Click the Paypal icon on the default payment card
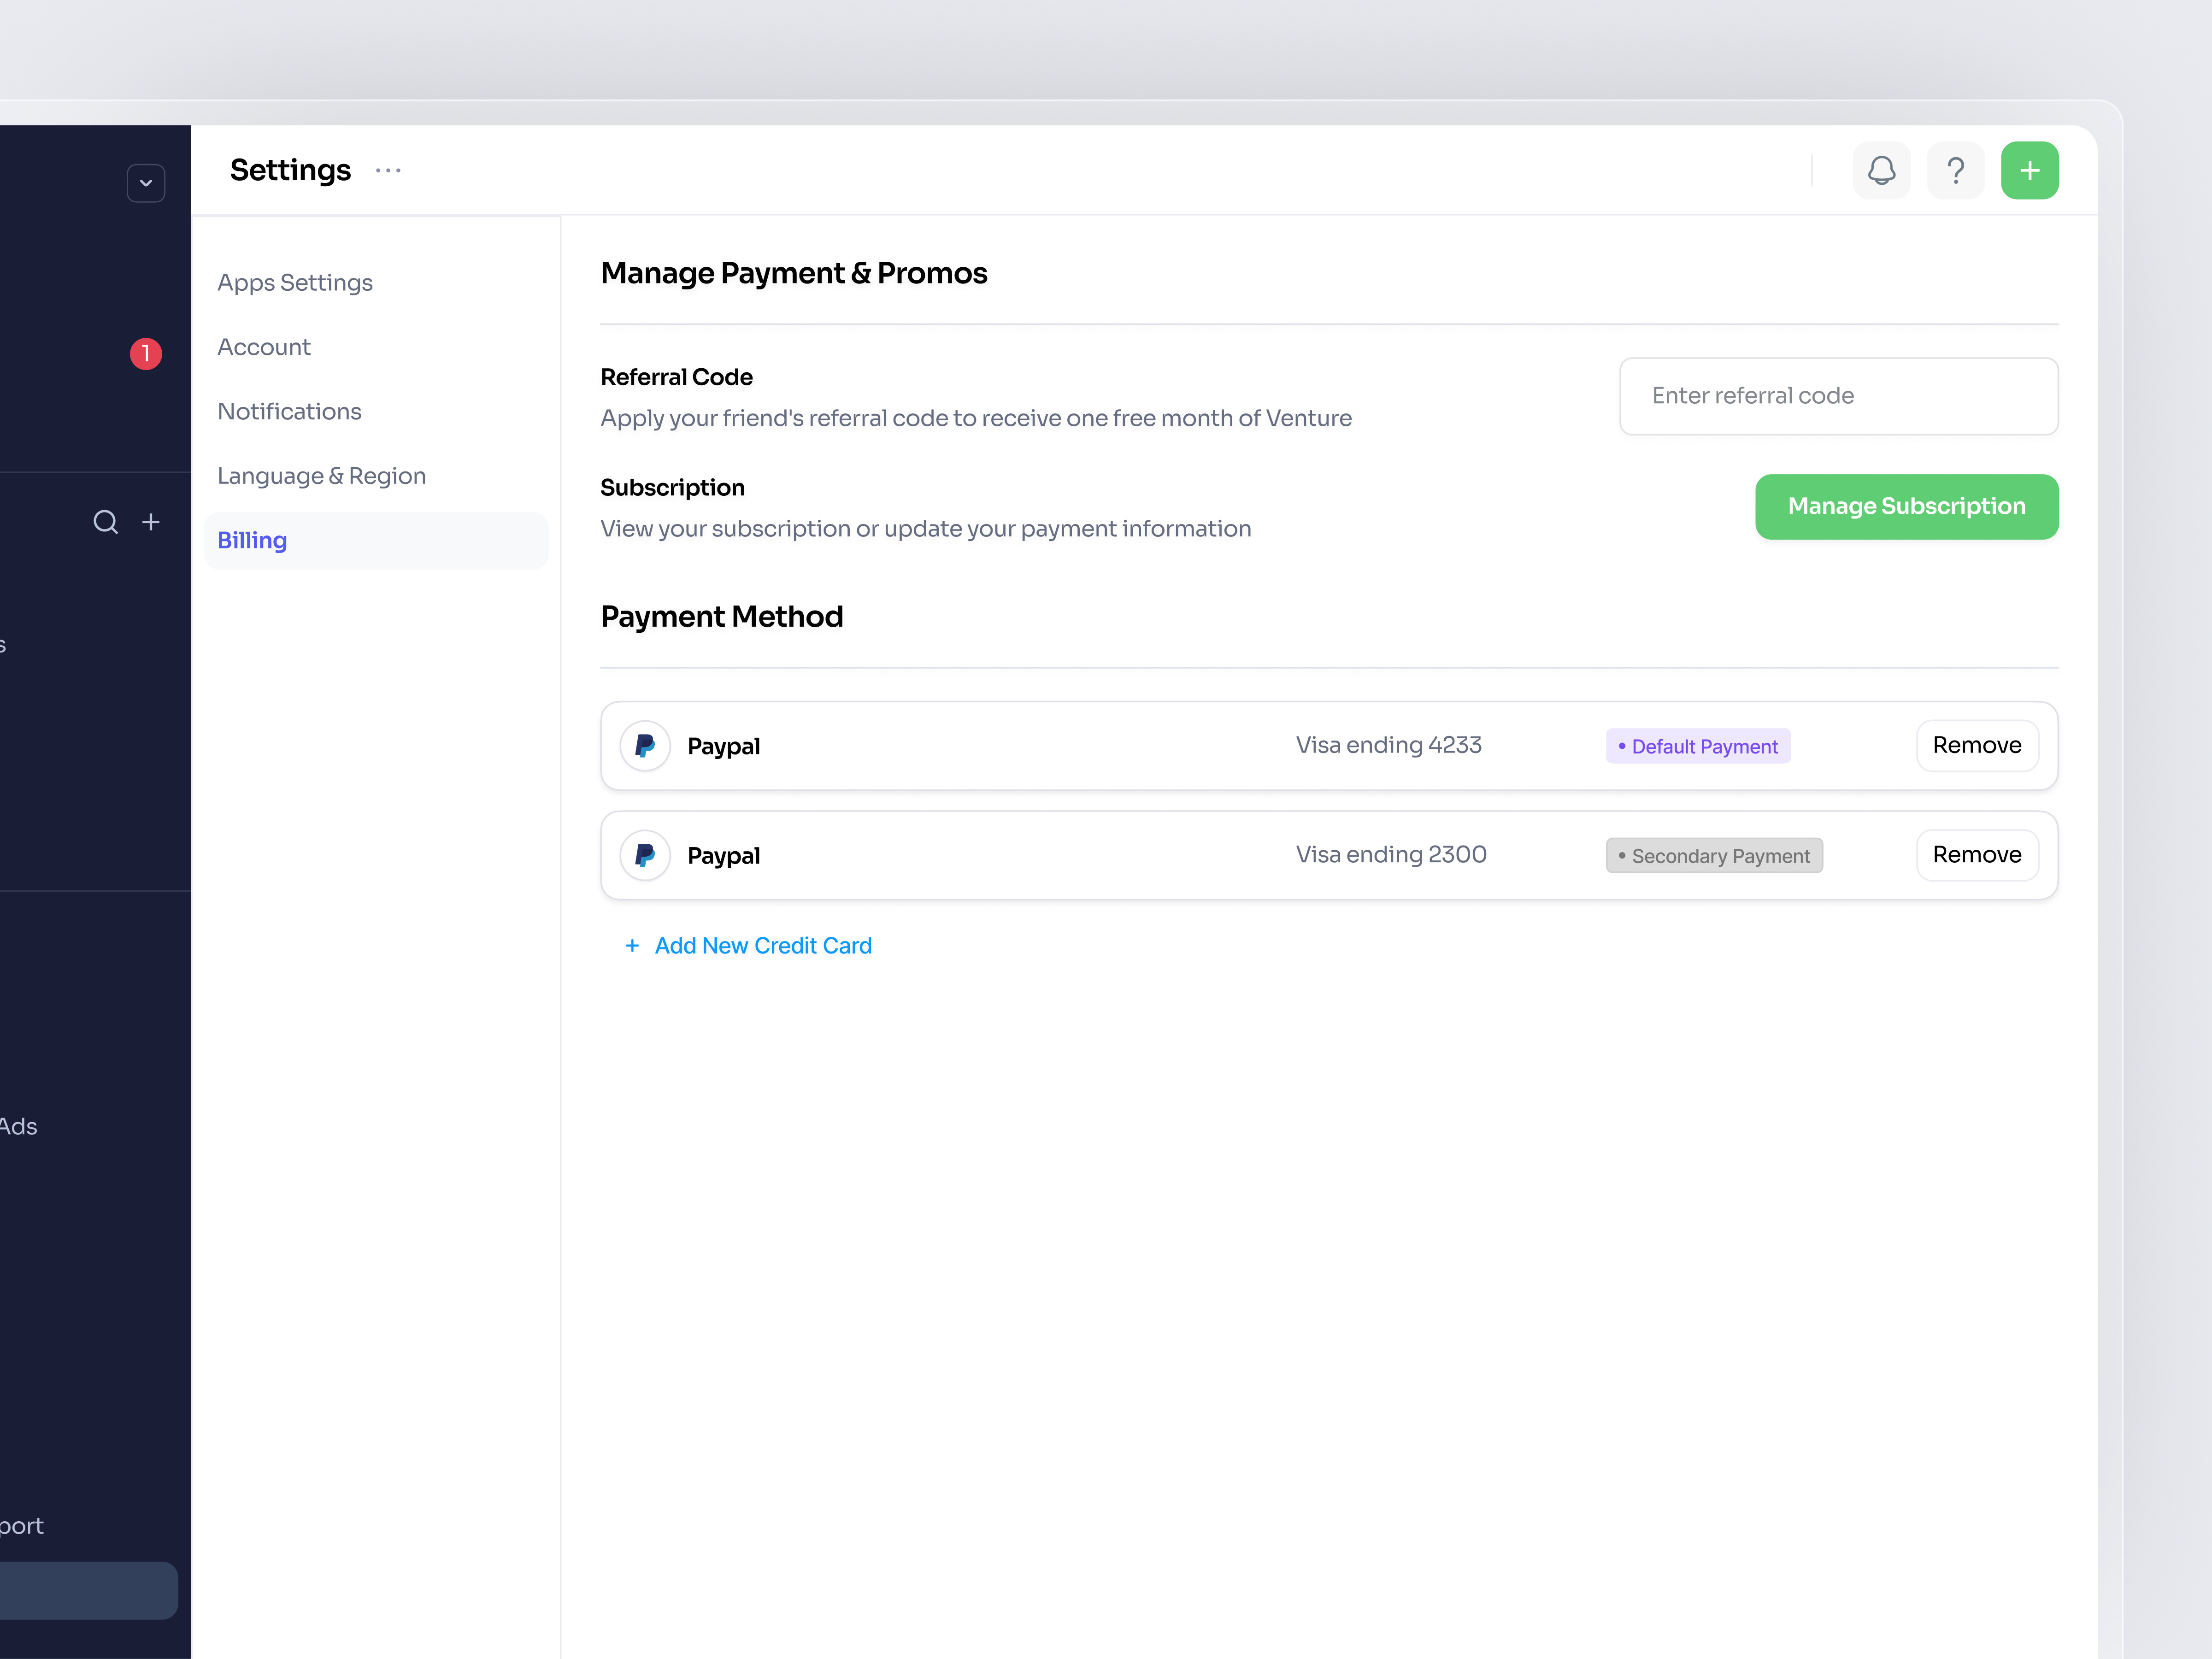This screenshot has width=2212, height=1659. (x=645, y=745)
